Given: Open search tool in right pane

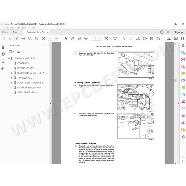Looking at the screenshot, I should click(183, 45).
